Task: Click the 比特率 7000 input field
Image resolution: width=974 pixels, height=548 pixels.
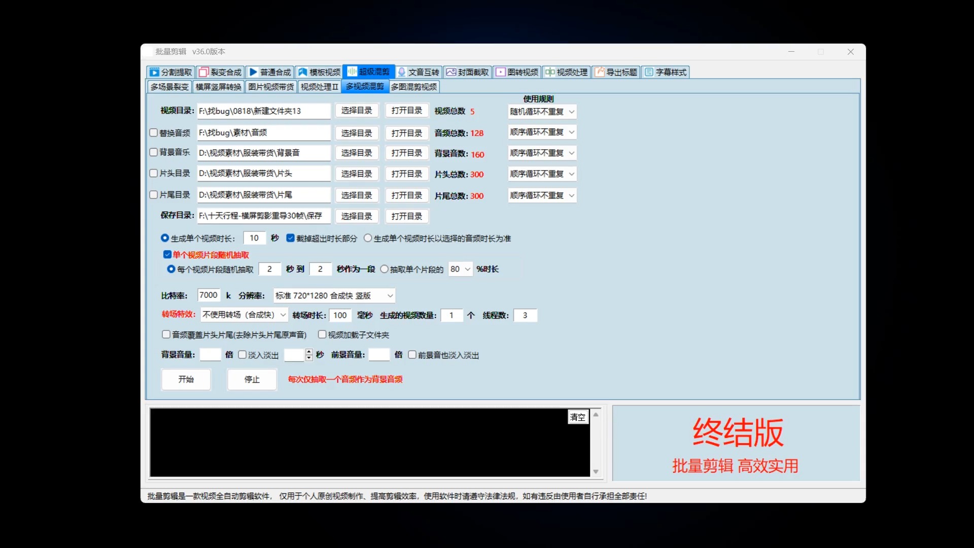Action: [208, 295]
